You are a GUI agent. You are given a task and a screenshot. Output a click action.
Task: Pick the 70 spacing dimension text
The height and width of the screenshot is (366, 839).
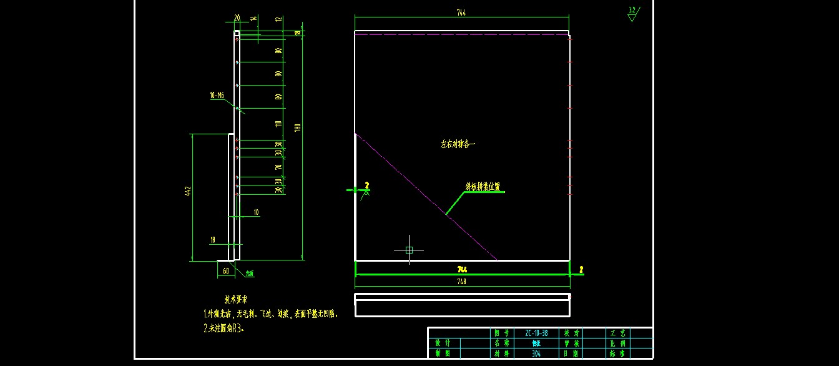[278, 167]
